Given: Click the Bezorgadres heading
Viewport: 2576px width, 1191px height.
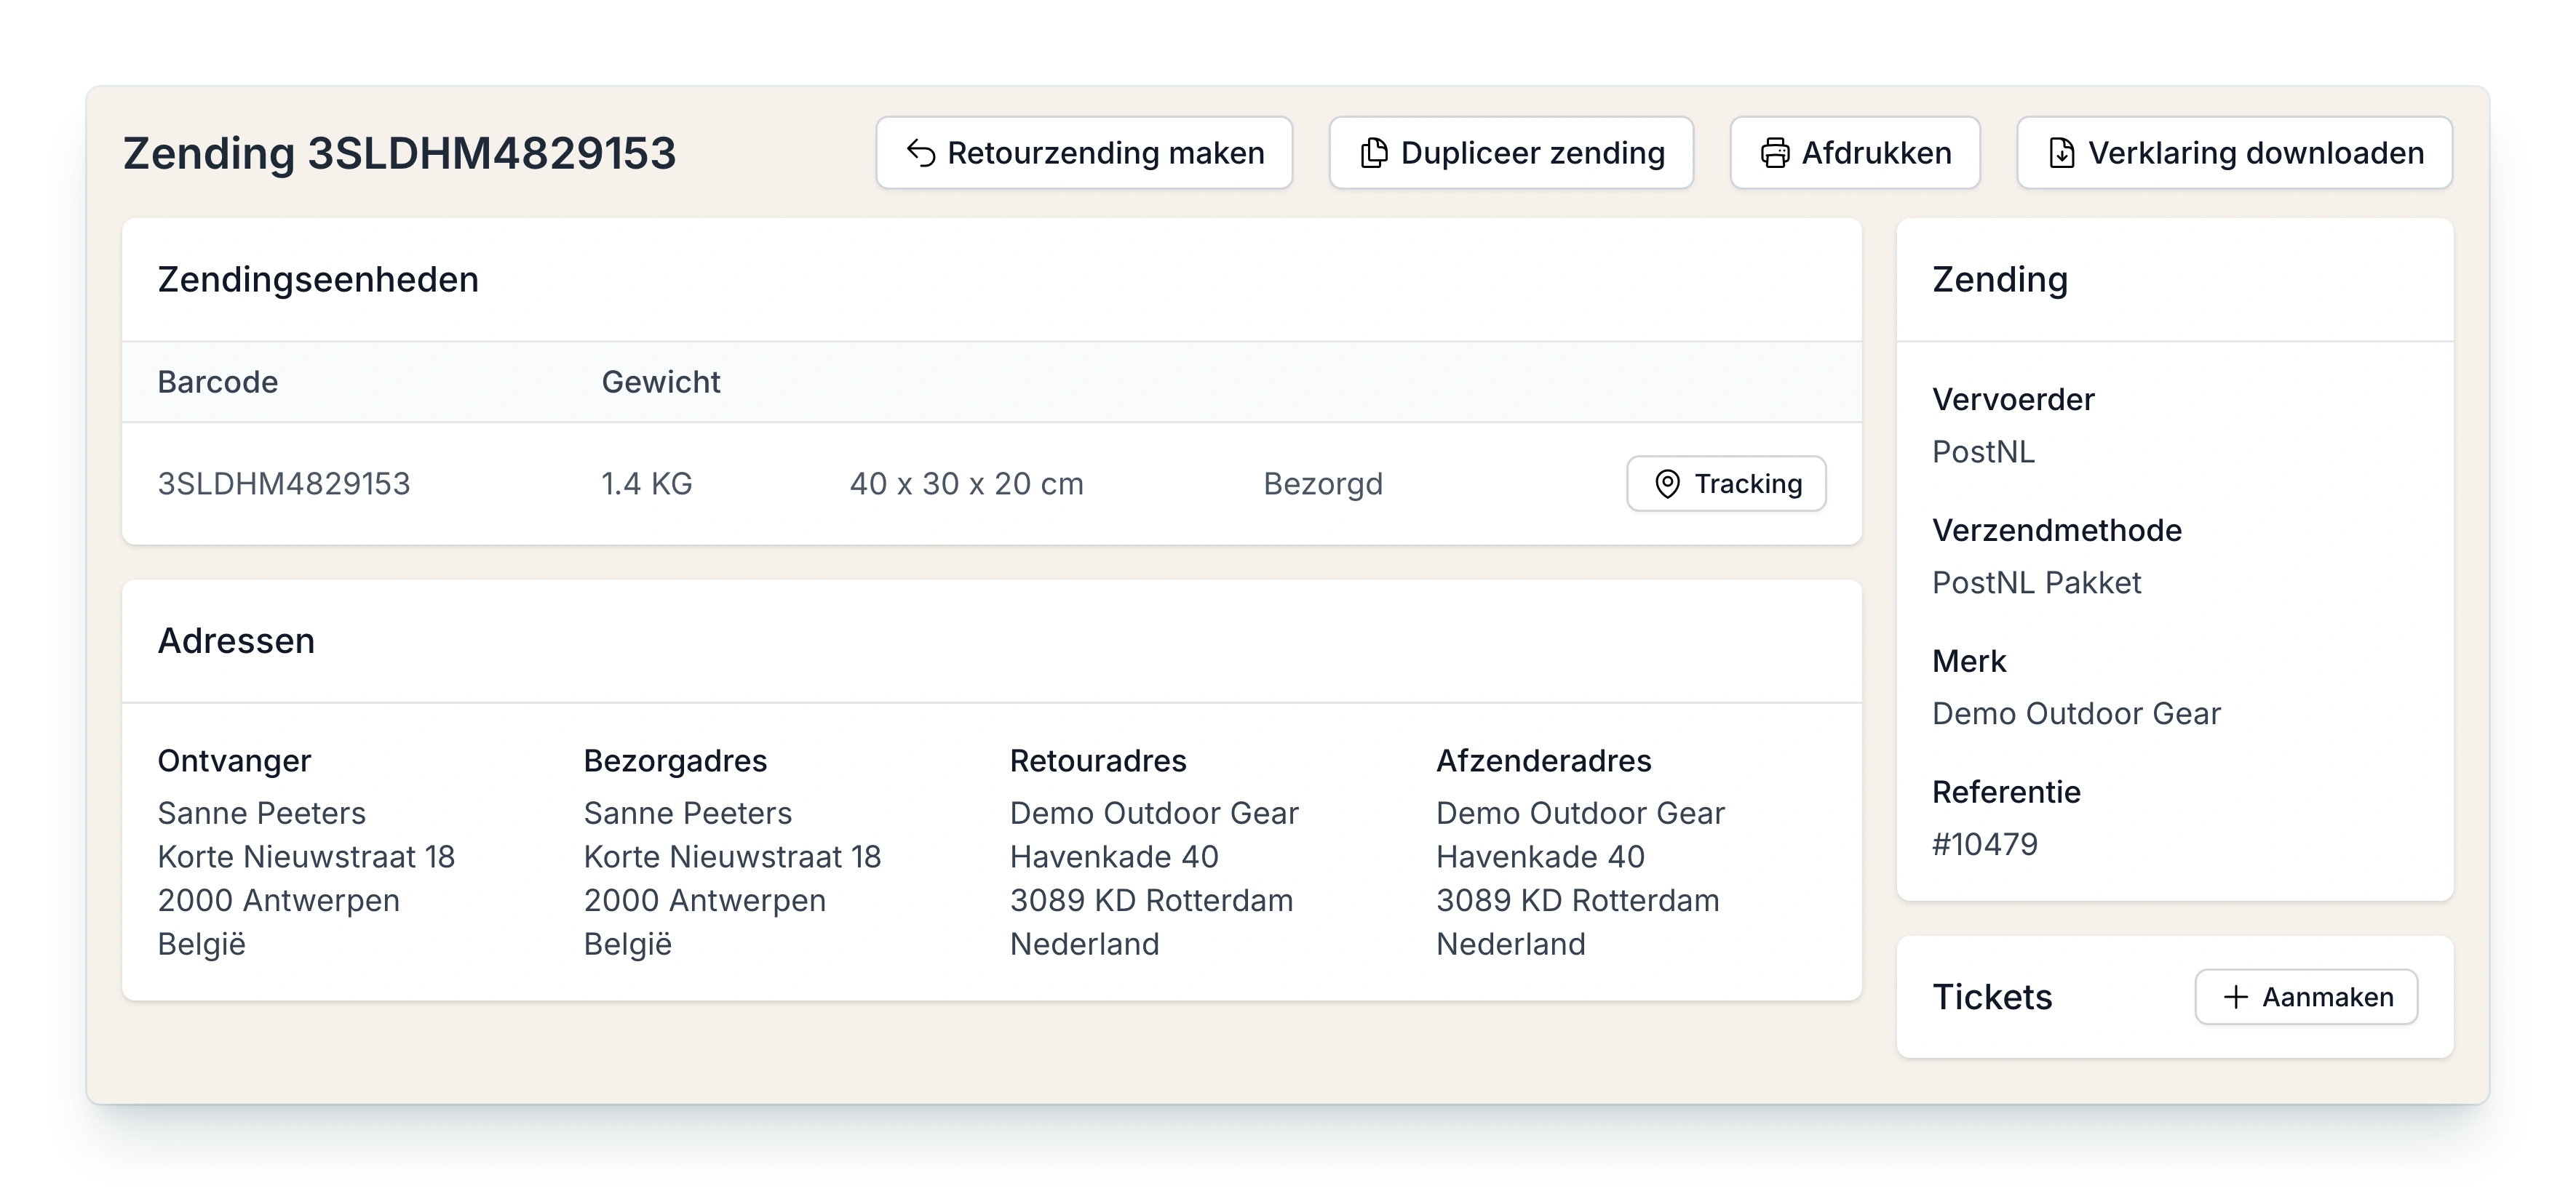Looking at the screenshot, I should [x=675, y=761].
